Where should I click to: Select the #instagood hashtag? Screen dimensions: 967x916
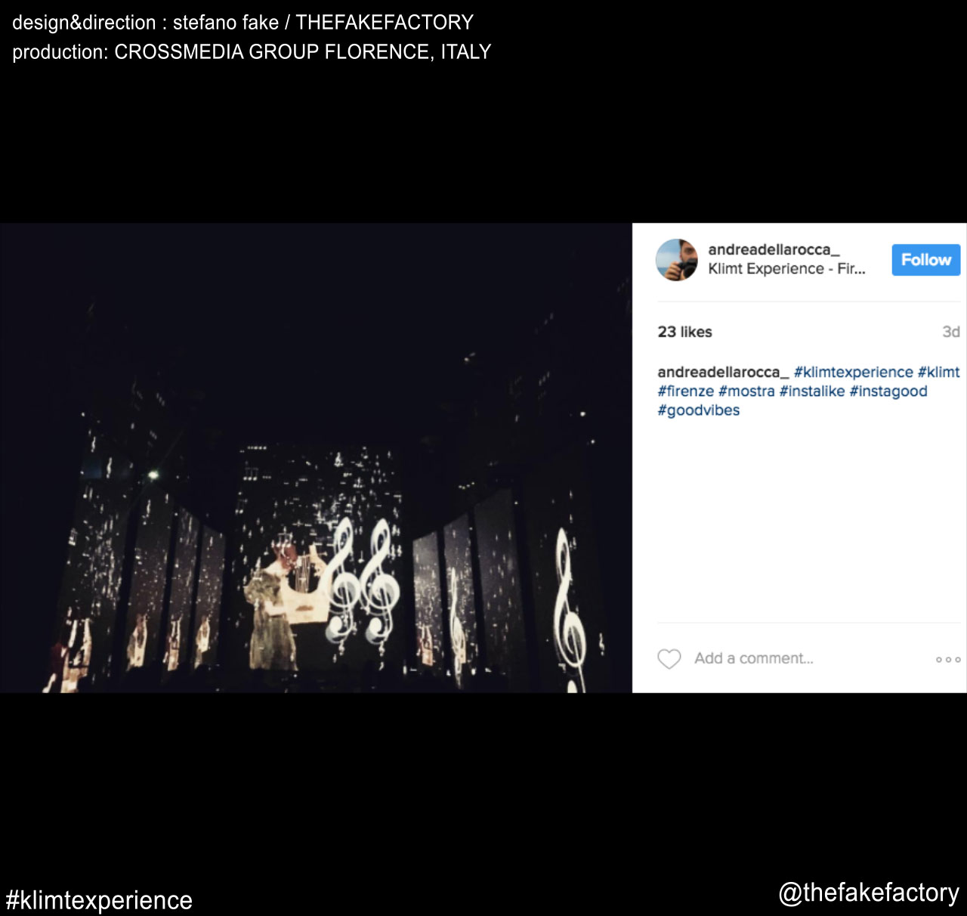888,391
